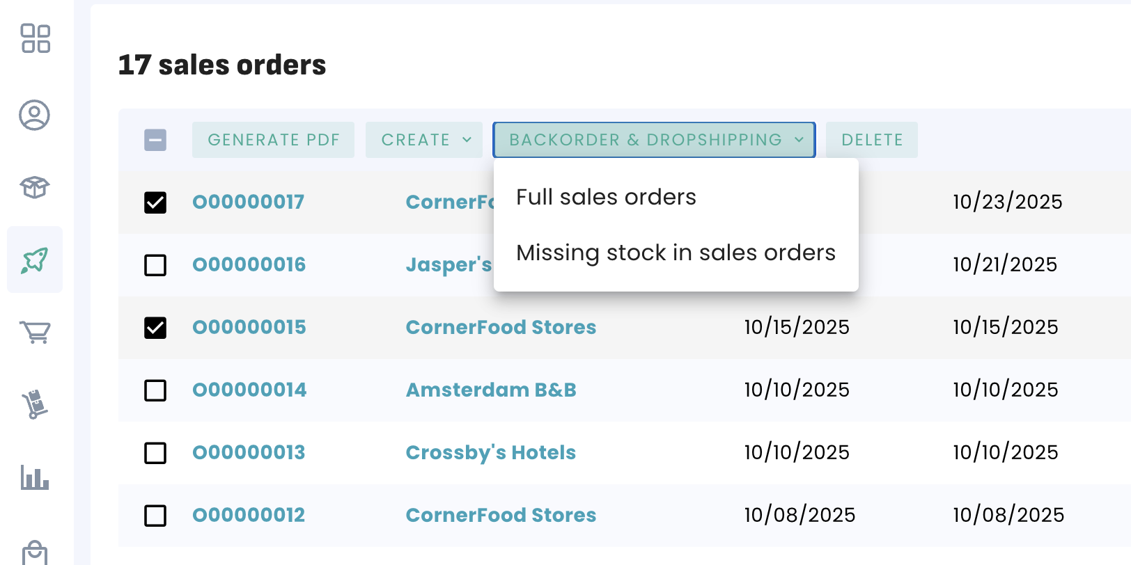The image size is (1131, 565).
Task: Check the checkbox for order 000000016
Action: click(155, 265)
